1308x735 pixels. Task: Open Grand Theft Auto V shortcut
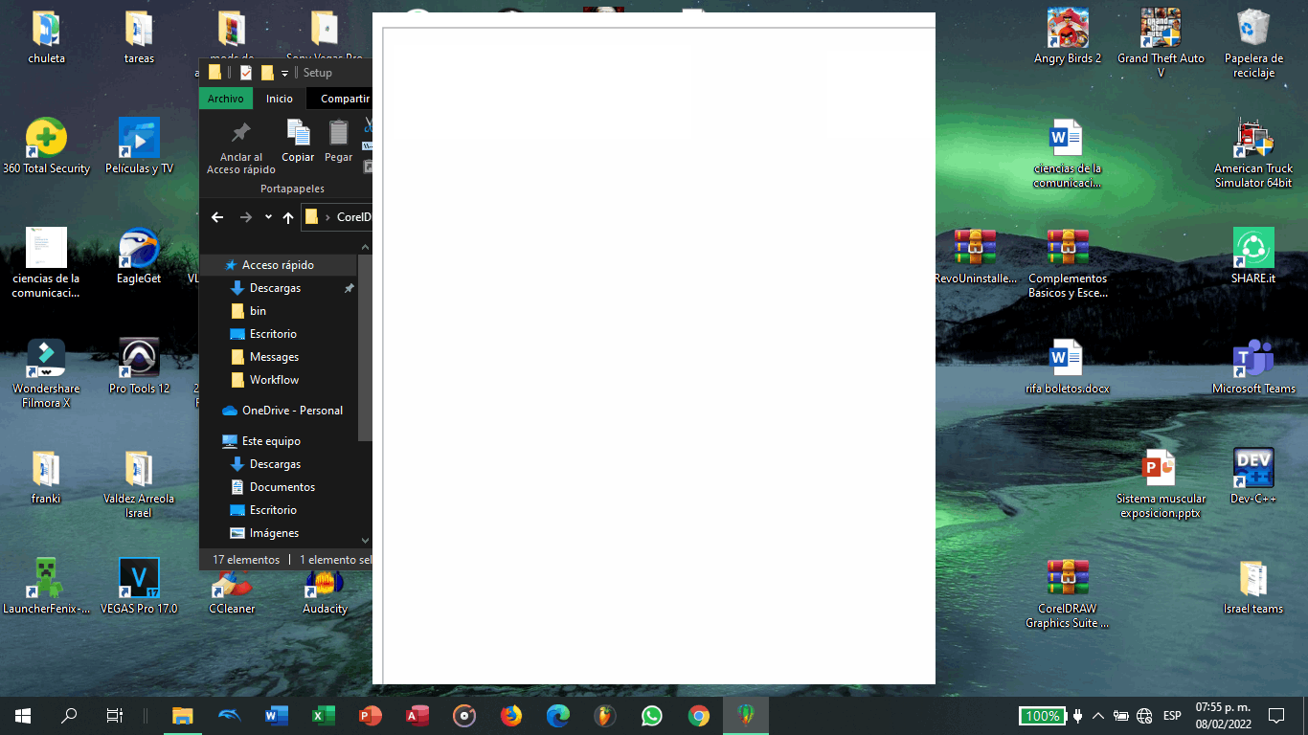click(x=1161, y=43)
